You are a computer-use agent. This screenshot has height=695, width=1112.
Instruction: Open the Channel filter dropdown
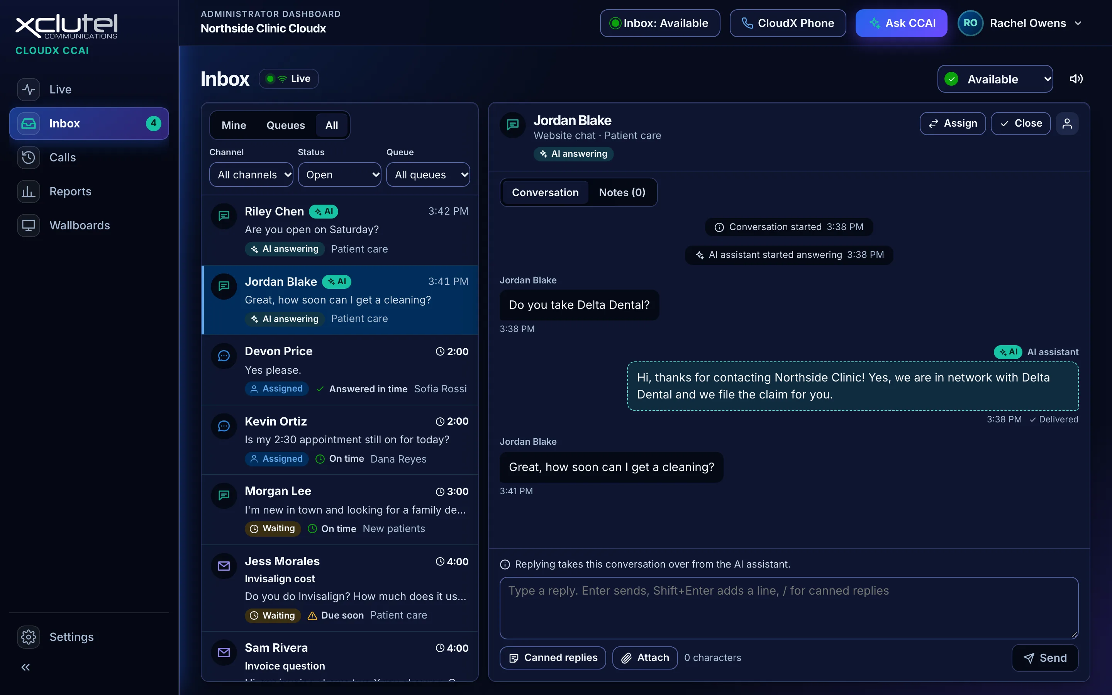pyautogui.click(x=251, y=175)
